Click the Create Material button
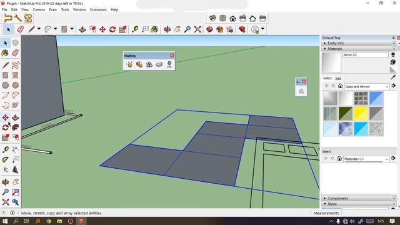Image resolution: width=400 pixels, height=225 pixels. [x=393, y=62]
